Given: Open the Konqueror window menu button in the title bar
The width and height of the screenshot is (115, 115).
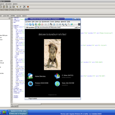Looking at the screenshot, I should point(26,19).
